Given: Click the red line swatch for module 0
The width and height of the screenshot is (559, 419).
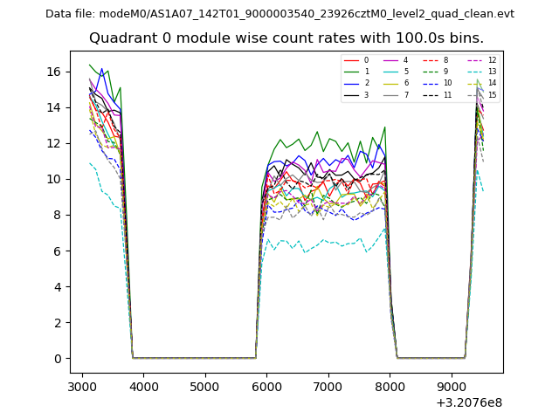Looking at the screenshot, I should [351, 60].
